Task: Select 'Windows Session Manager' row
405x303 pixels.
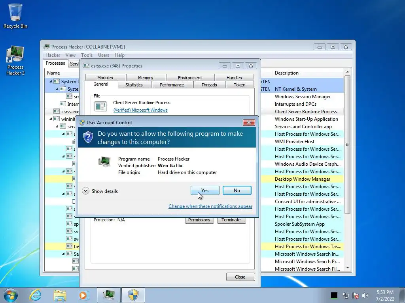Action: pos(303,96)
